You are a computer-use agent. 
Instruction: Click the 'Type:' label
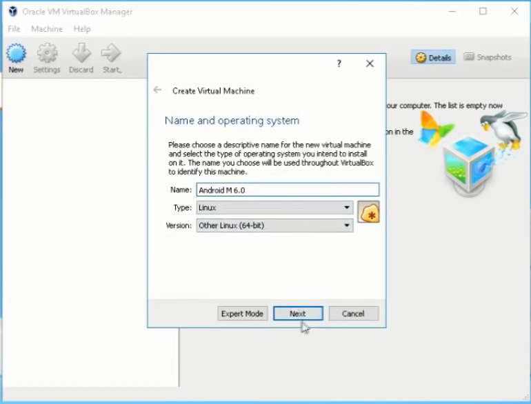click(x=183, y=208)
